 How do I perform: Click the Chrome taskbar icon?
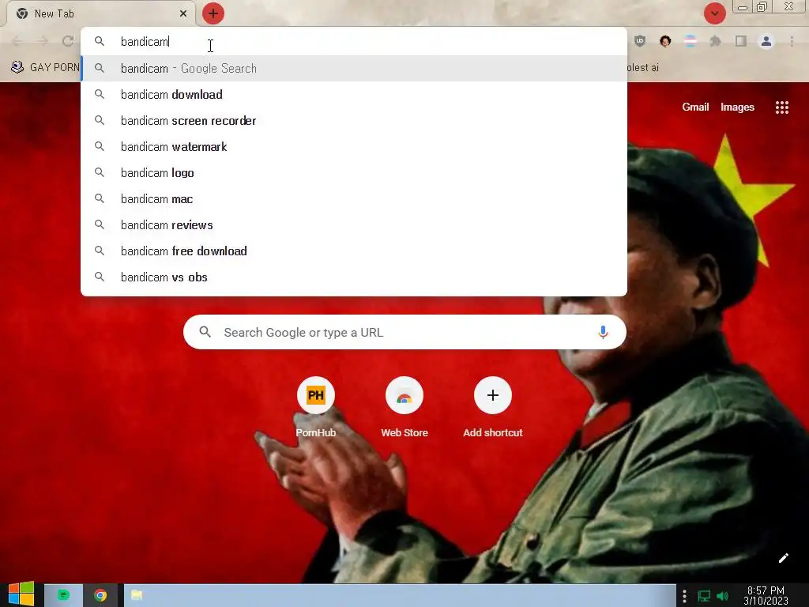click(x=100, y=595)
